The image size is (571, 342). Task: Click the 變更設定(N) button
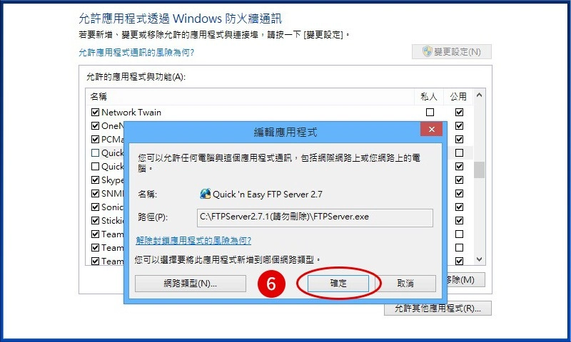pos(452,51)
